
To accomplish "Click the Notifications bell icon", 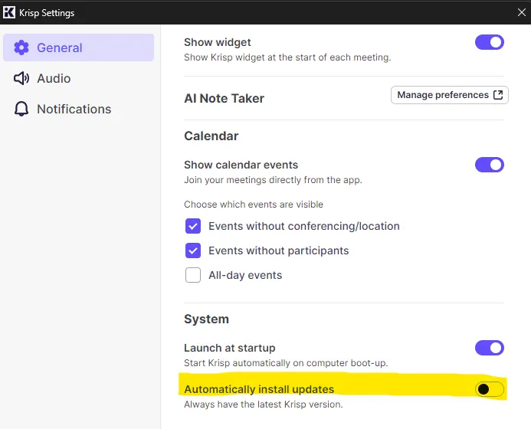I will pos(21,109).
